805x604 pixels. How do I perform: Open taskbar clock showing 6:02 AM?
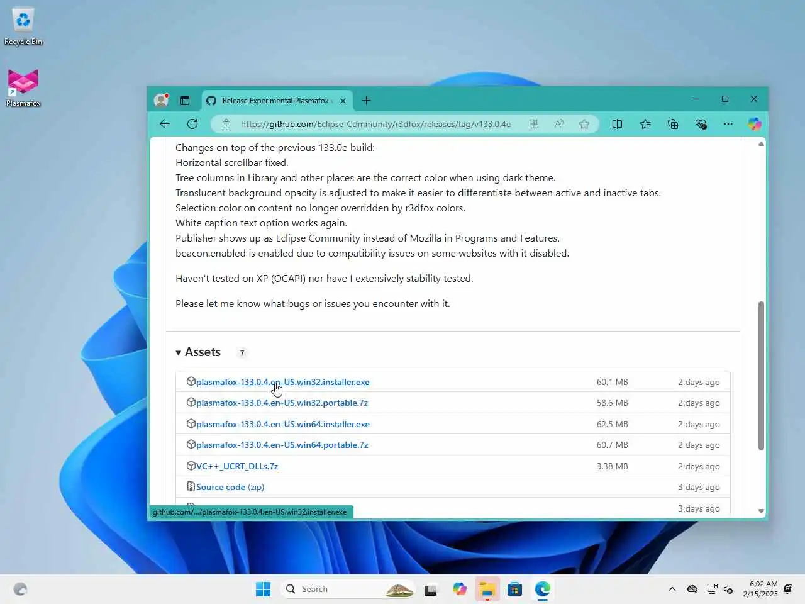760,589
